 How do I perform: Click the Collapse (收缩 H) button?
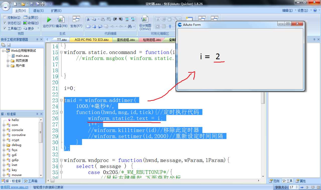pos(31,23)
